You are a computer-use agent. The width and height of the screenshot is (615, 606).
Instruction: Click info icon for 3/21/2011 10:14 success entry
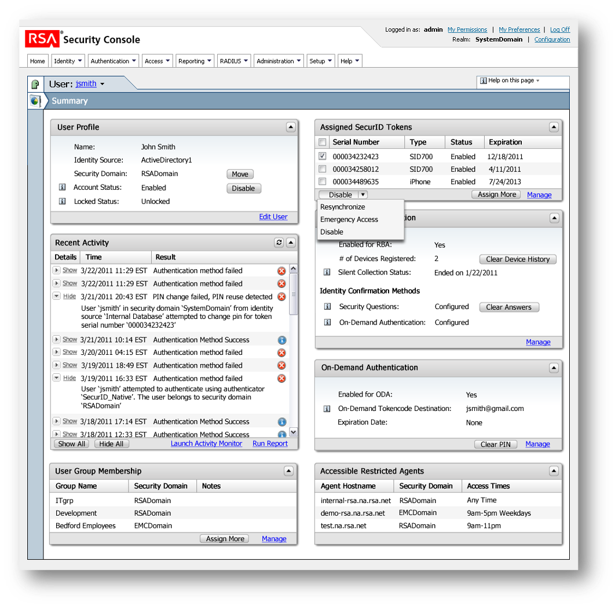[x=282, y=340]
